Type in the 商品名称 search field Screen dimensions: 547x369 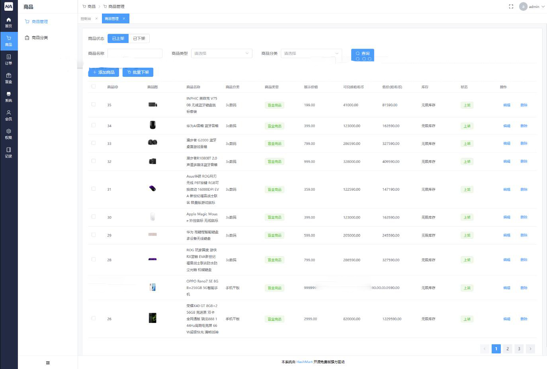[135, 53]
